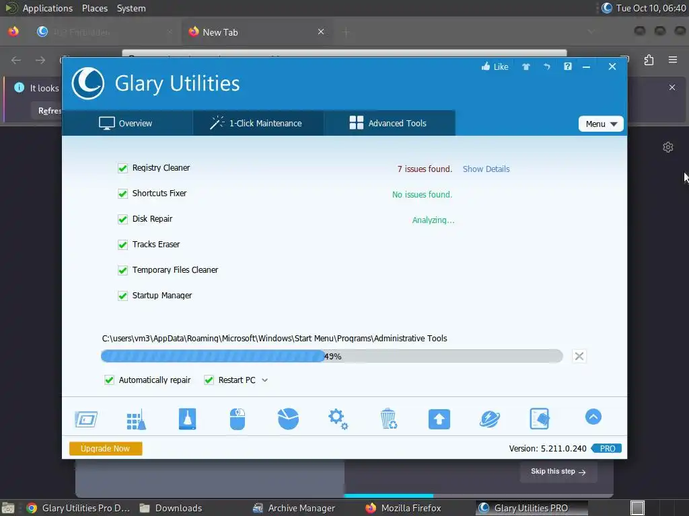Collapse the bottom toolbar with up-chevron circle
Screen dimensions: 689x516
(593, 417)
